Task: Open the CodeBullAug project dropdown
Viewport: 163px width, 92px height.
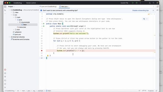Action: [18, 3]
